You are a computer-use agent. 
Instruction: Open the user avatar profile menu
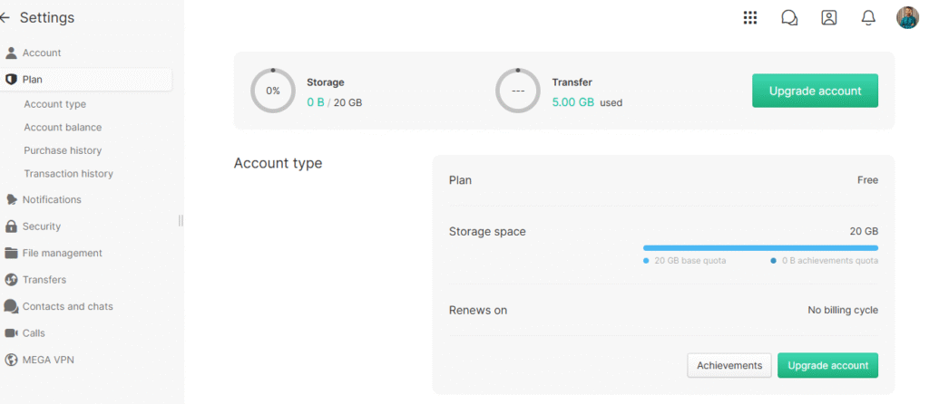[x=907, y=18]
